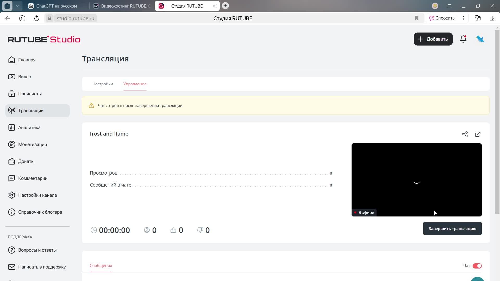This screenshot has height=281, width=500.
Task: Go to Монетизация in sidebar
Action: click(x=32, y=144)
